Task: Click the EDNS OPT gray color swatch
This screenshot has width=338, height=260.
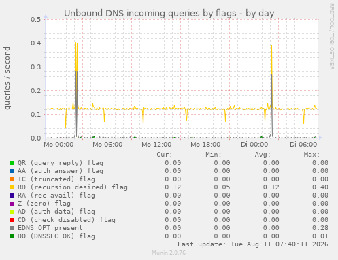Action: point(12,228)
